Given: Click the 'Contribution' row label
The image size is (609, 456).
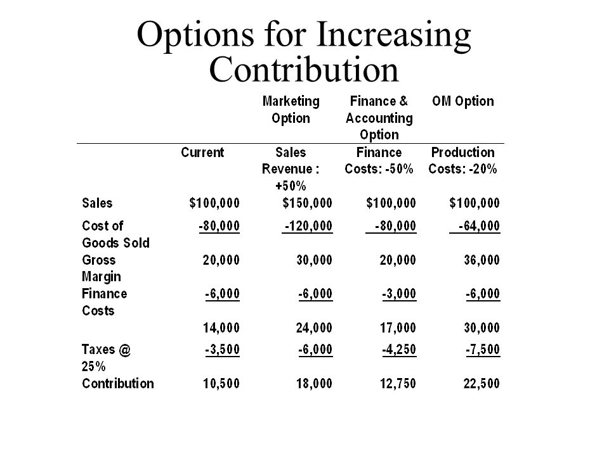Looking at the screenshot, I should [x=118, y=384].
